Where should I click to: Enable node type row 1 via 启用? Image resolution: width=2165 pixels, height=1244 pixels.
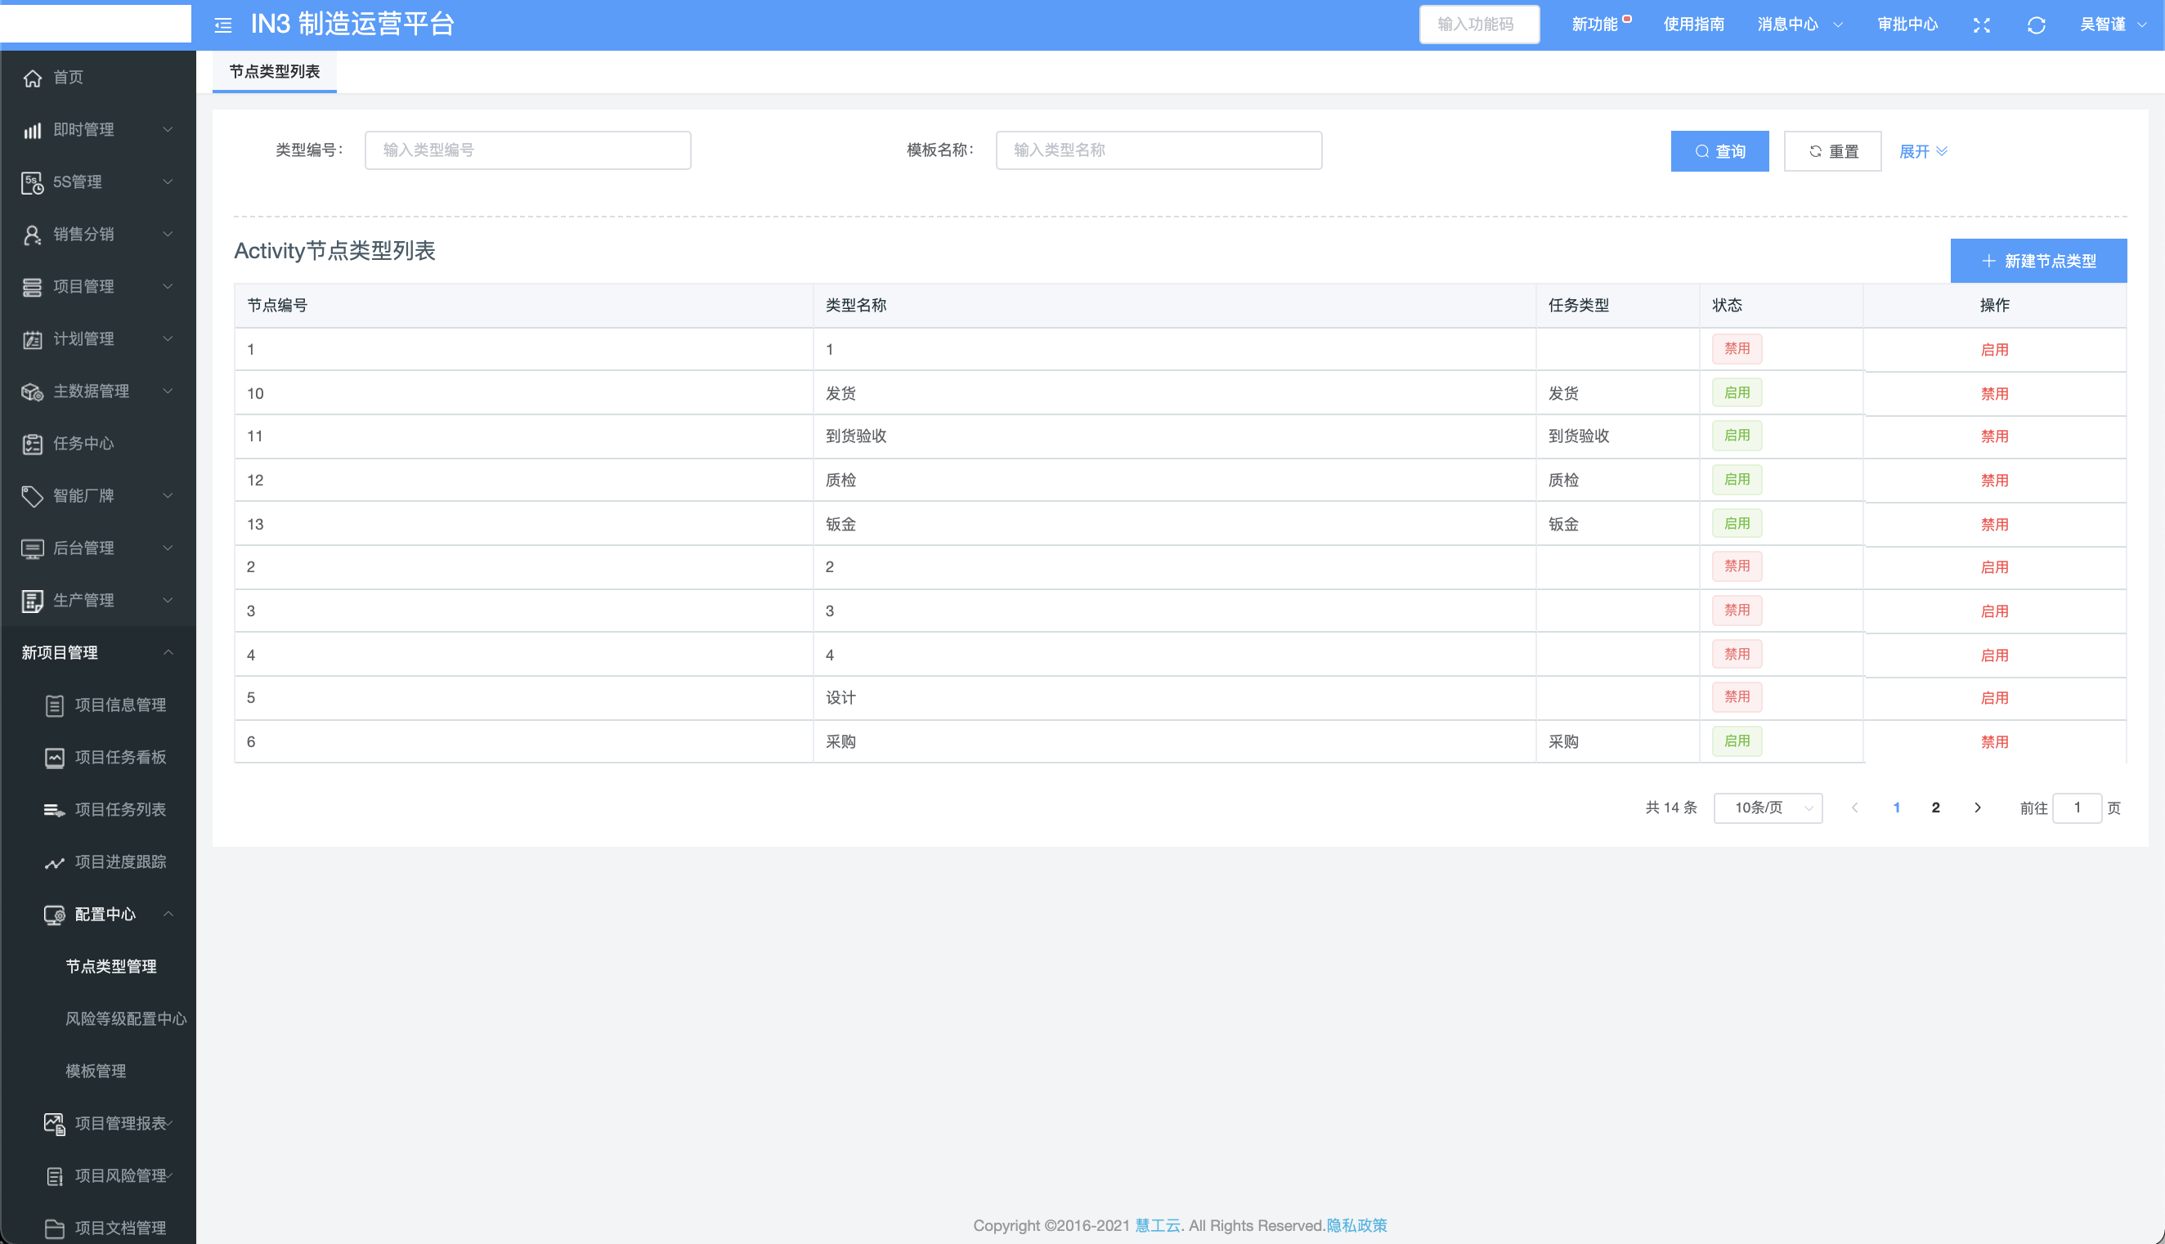pos(1994,350)
